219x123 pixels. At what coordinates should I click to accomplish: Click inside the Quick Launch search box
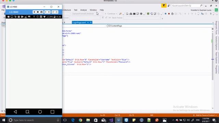pyautogui.click(x=185, y=6)
